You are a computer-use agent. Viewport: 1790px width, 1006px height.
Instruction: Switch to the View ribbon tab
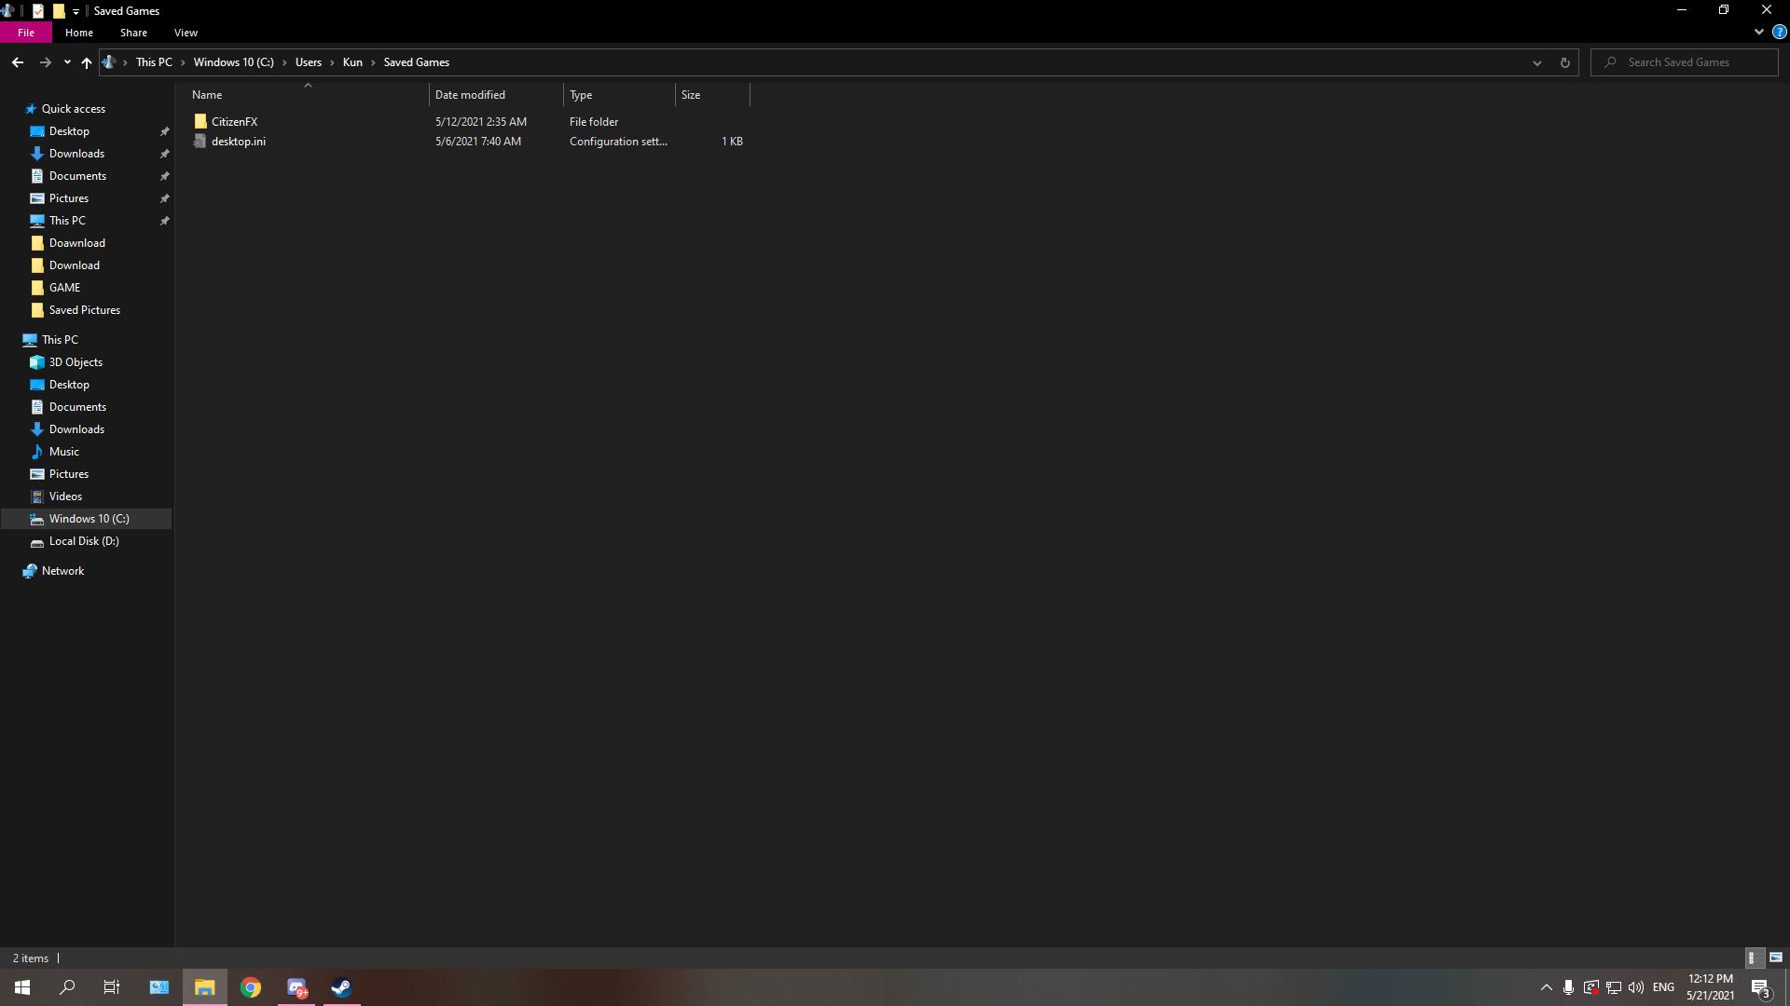click(x=186, y=33)
